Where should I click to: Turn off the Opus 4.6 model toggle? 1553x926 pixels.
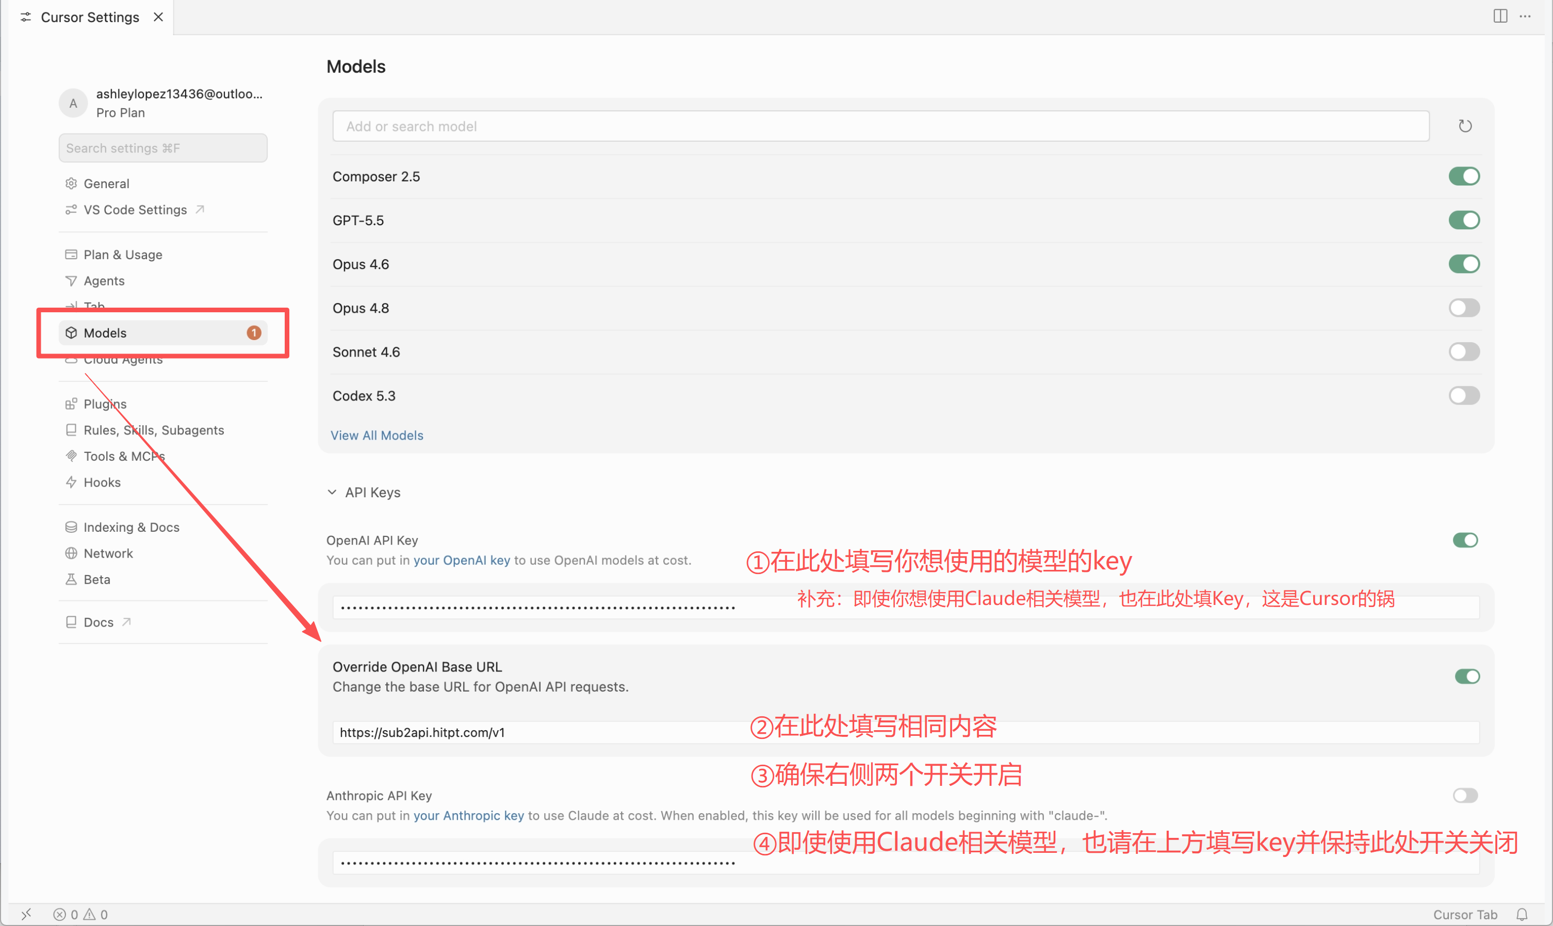click(1464, 264)
